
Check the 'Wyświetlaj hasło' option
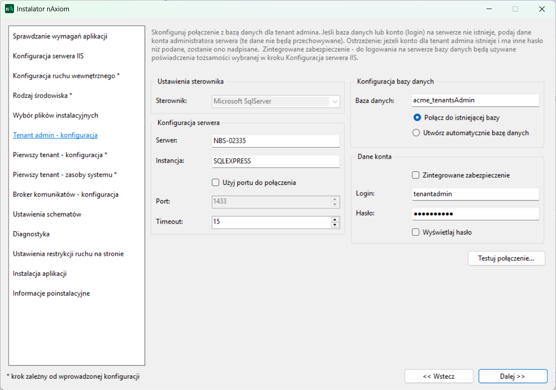click(x=415, y=232)
